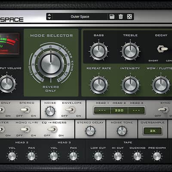172x172 pixels.
Task: Open the Outer Space preset name menu
Action: click(x=80, y=17)
